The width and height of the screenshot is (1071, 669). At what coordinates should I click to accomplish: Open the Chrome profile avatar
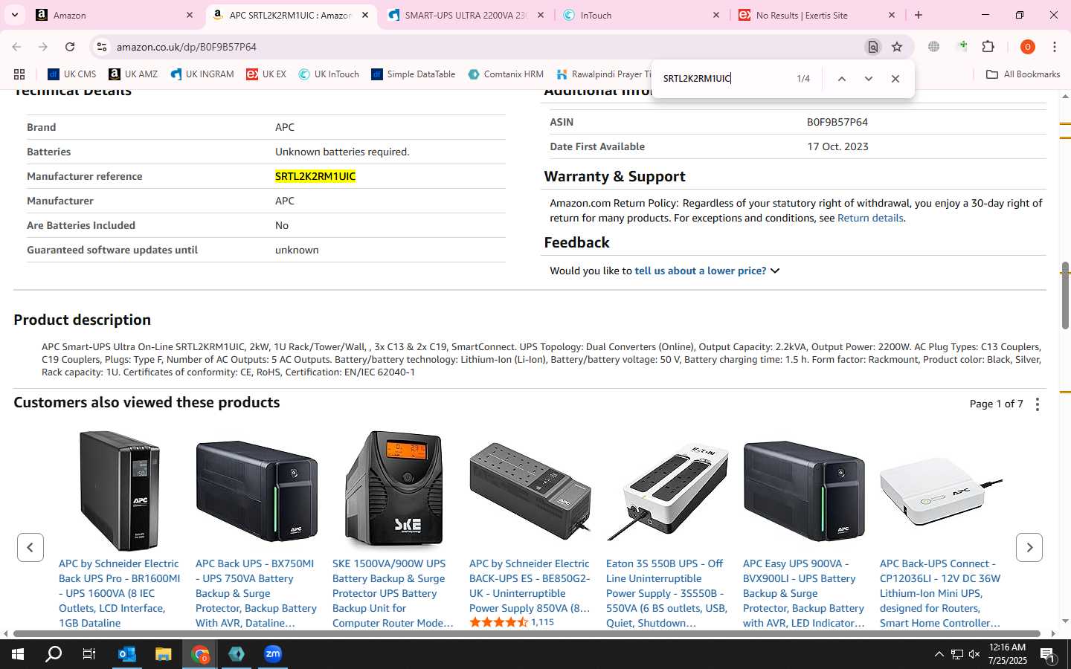click(1028, 47)
